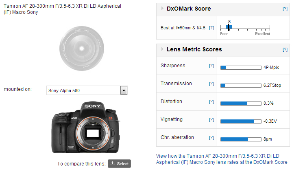The image size is (292, 172).
Task: Click the DxOMark Score heading text
Action: pos(189,9)
